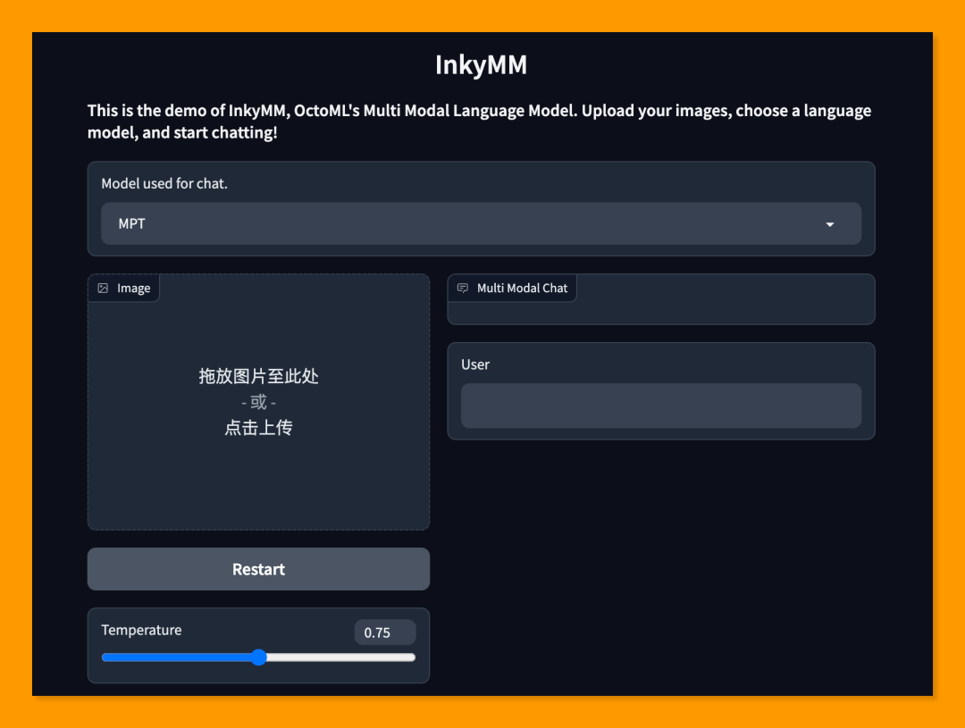Click the InkyMM page title

pyautogui.click(x=482, y=64)
